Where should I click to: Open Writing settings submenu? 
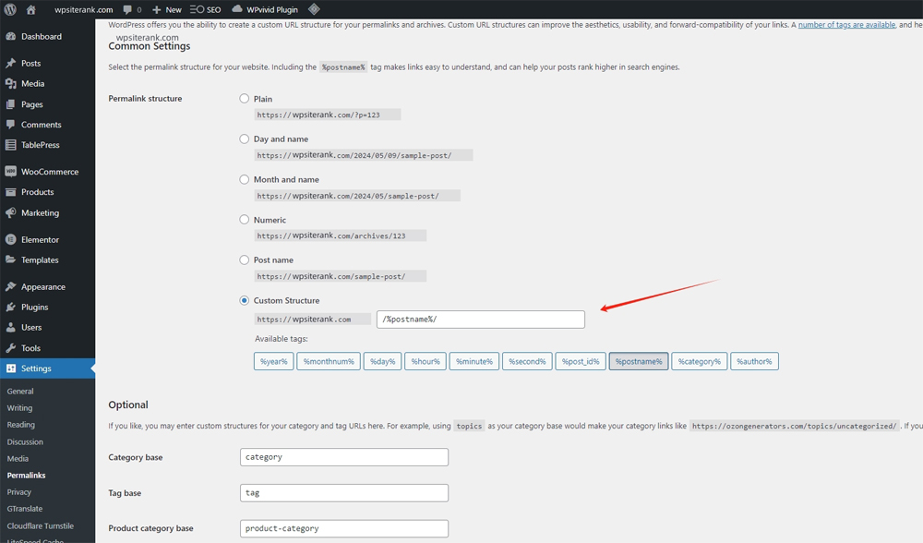click(x=19, y=407)
